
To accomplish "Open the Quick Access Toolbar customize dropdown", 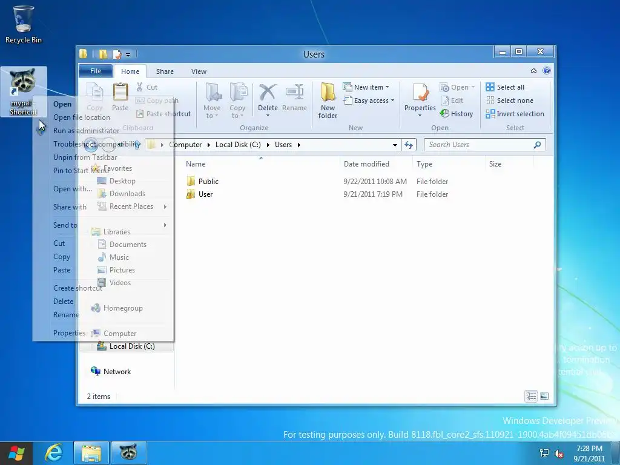I will click(128, 55).
